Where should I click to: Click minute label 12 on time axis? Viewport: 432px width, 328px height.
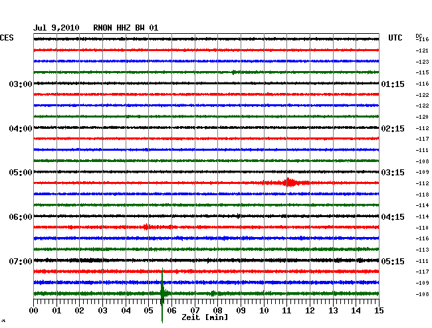[x=310, y=311]
